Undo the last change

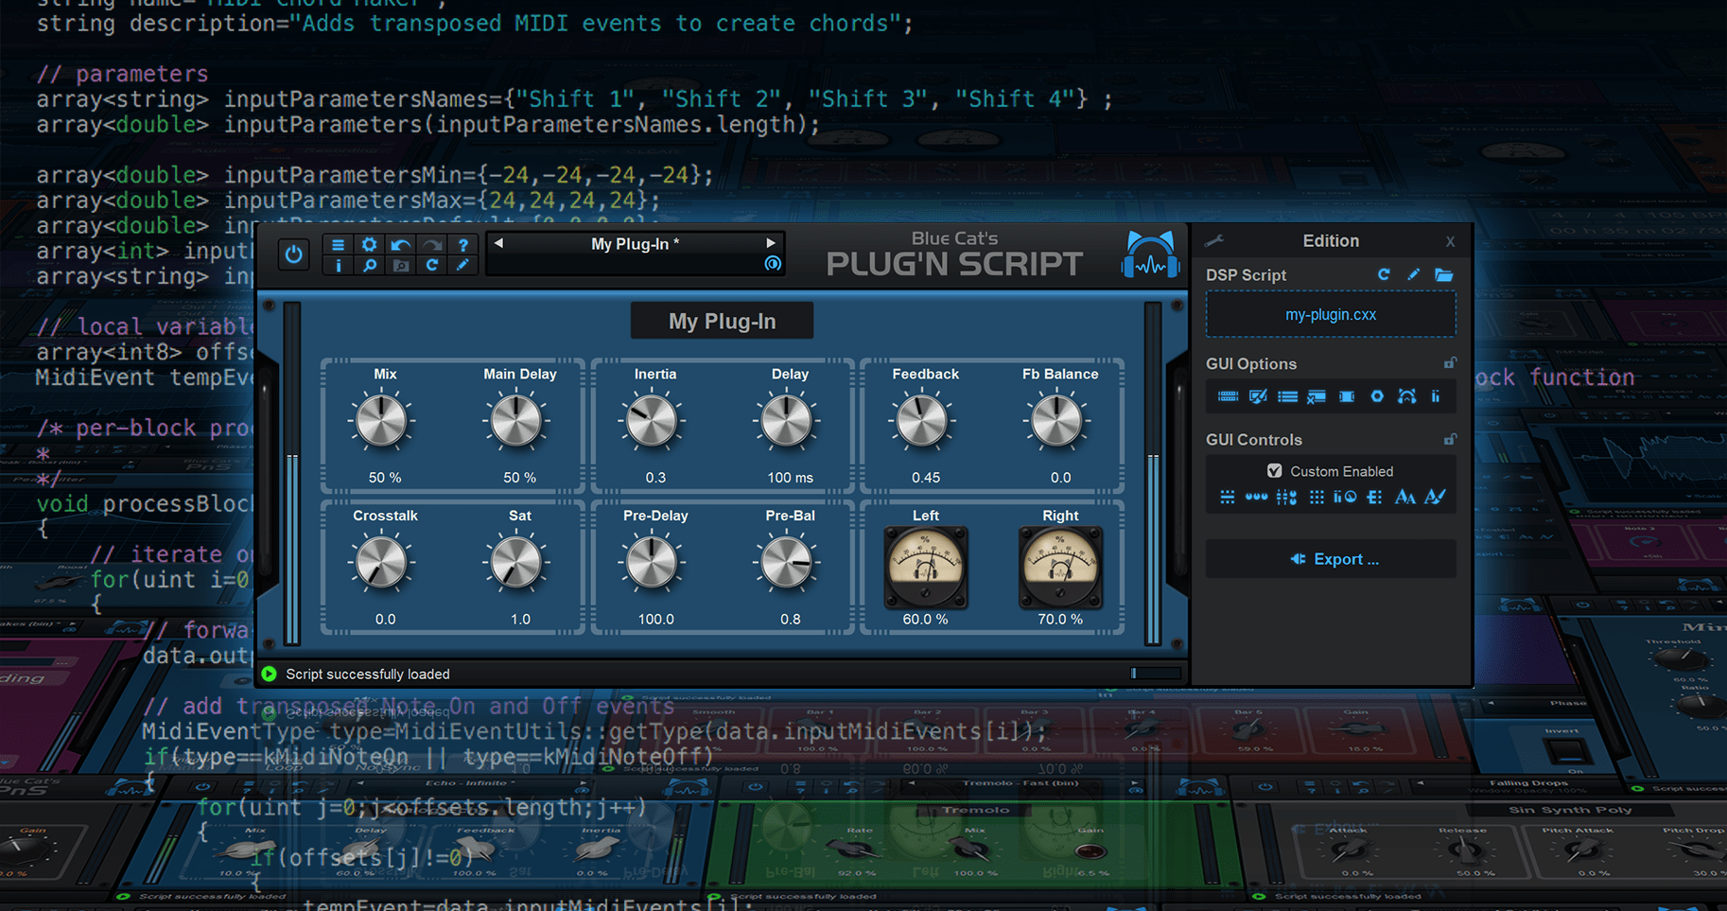click(x=400, y=243)
